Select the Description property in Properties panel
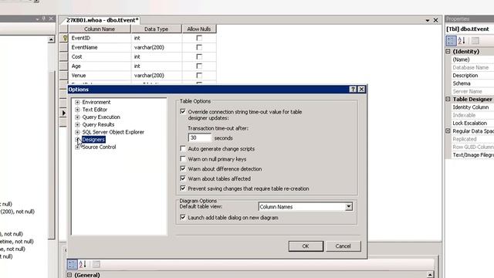 465,76
